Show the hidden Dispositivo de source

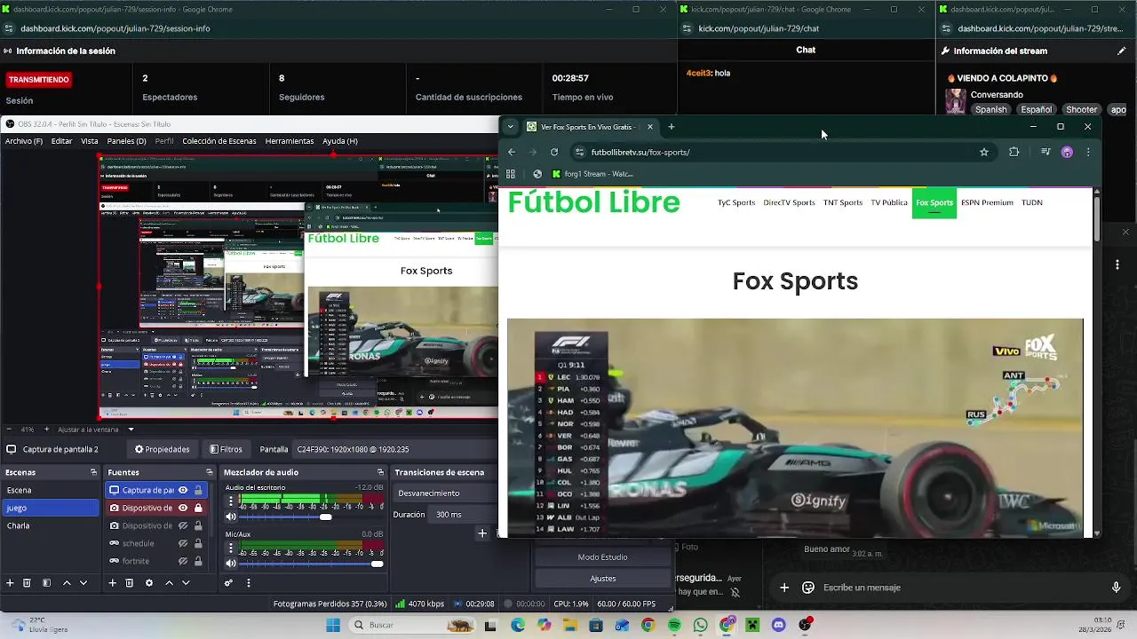(x=183, y=525)
